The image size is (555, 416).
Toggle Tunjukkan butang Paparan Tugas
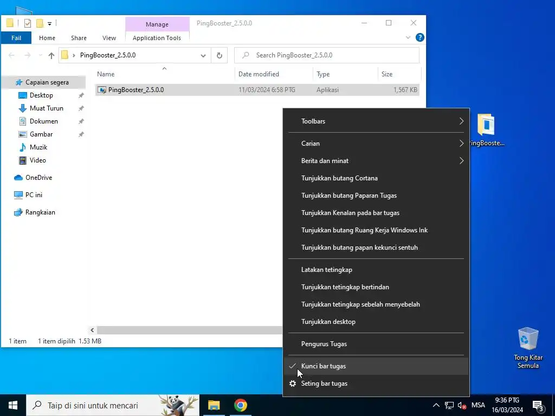pos(376,196)
